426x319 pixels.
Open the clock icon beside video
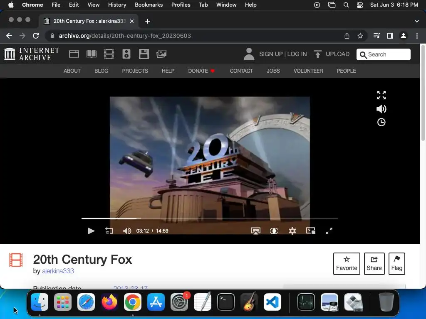point(381,122)
